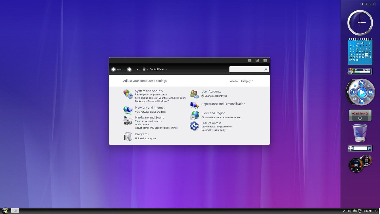Stop playback on the media gadget
The image size is (380, 214).
click(362, 101)
